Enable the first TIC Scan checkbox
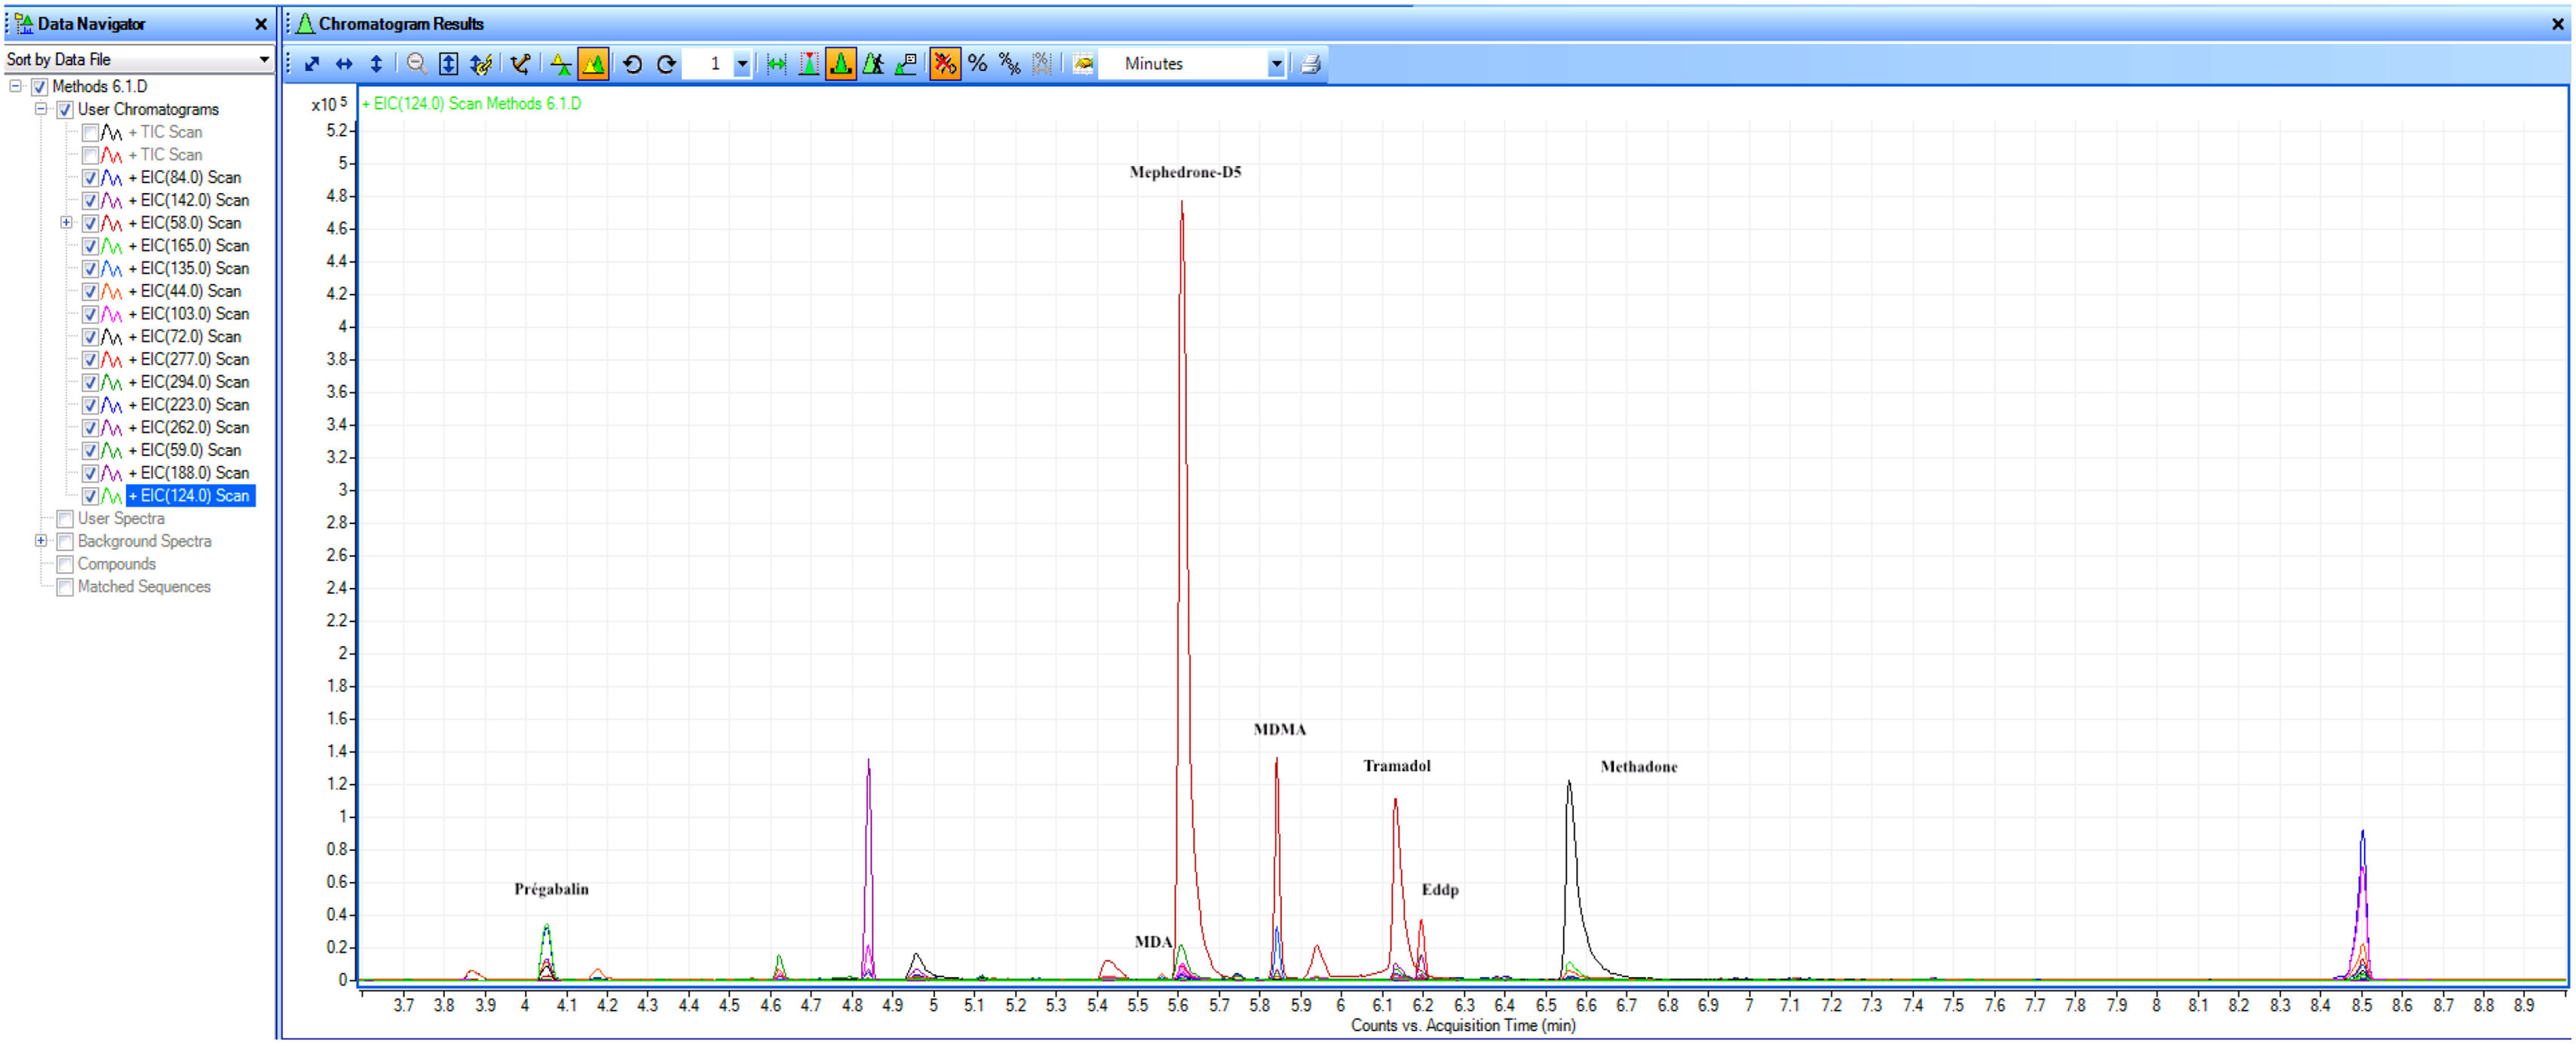Image resolution: width=2576 pixels, height=1044 pixels. (91, 132)
